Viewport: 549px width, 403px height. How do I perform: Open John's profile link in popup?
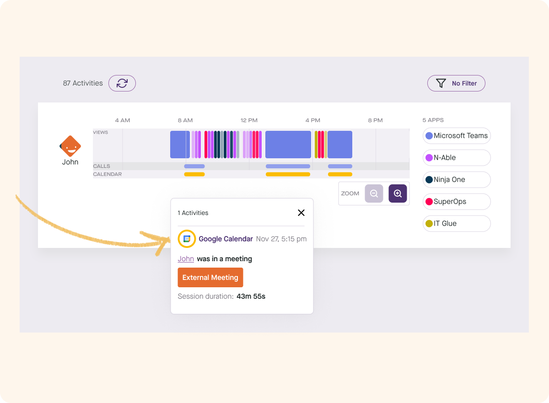tap(186, 259)
